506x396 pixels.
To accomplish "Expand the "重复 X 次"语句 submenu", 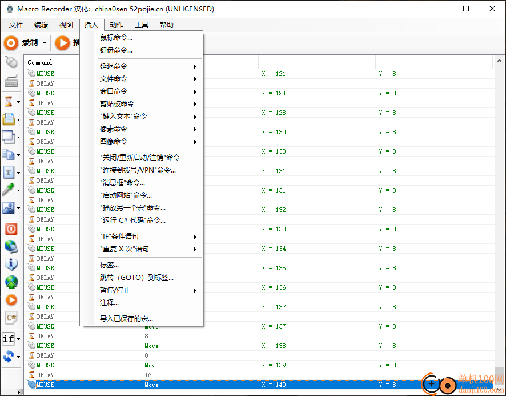I will (141, 249).
